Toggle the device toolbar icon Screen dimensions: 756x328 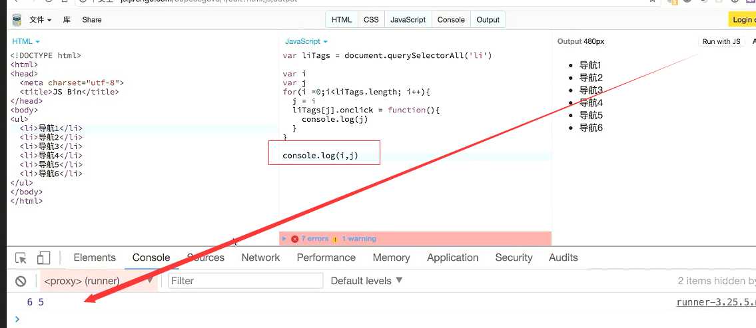(x=43, y=257)
